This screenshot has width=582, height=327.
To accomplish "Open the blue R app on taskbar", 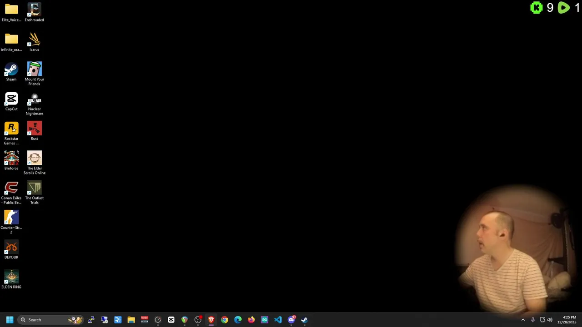I will click(x=118, y=320).
